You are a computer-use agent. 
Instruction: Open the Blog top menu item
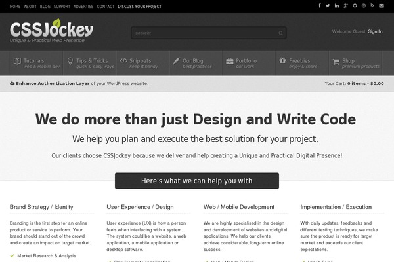coord(45,7)
